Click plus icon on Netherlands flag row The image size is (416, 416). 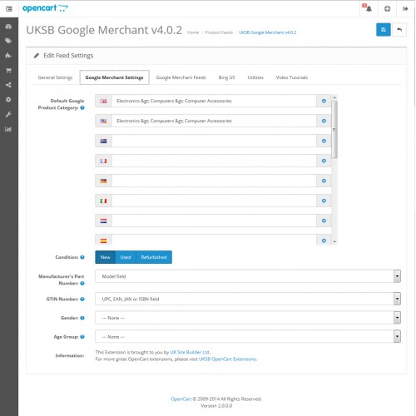pos(324,220)
